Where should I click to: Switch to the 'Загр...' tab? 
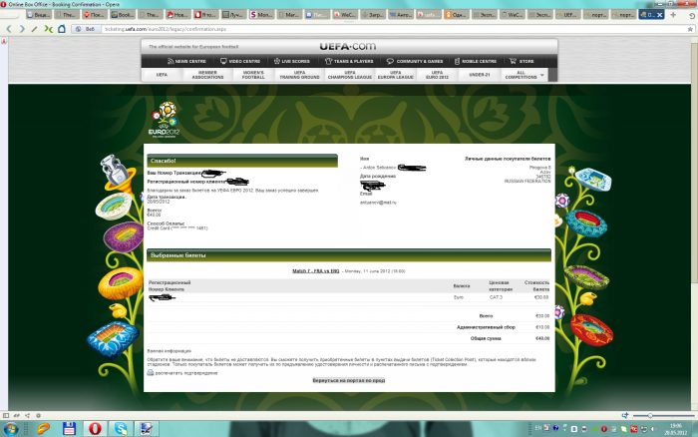[372, 15]
